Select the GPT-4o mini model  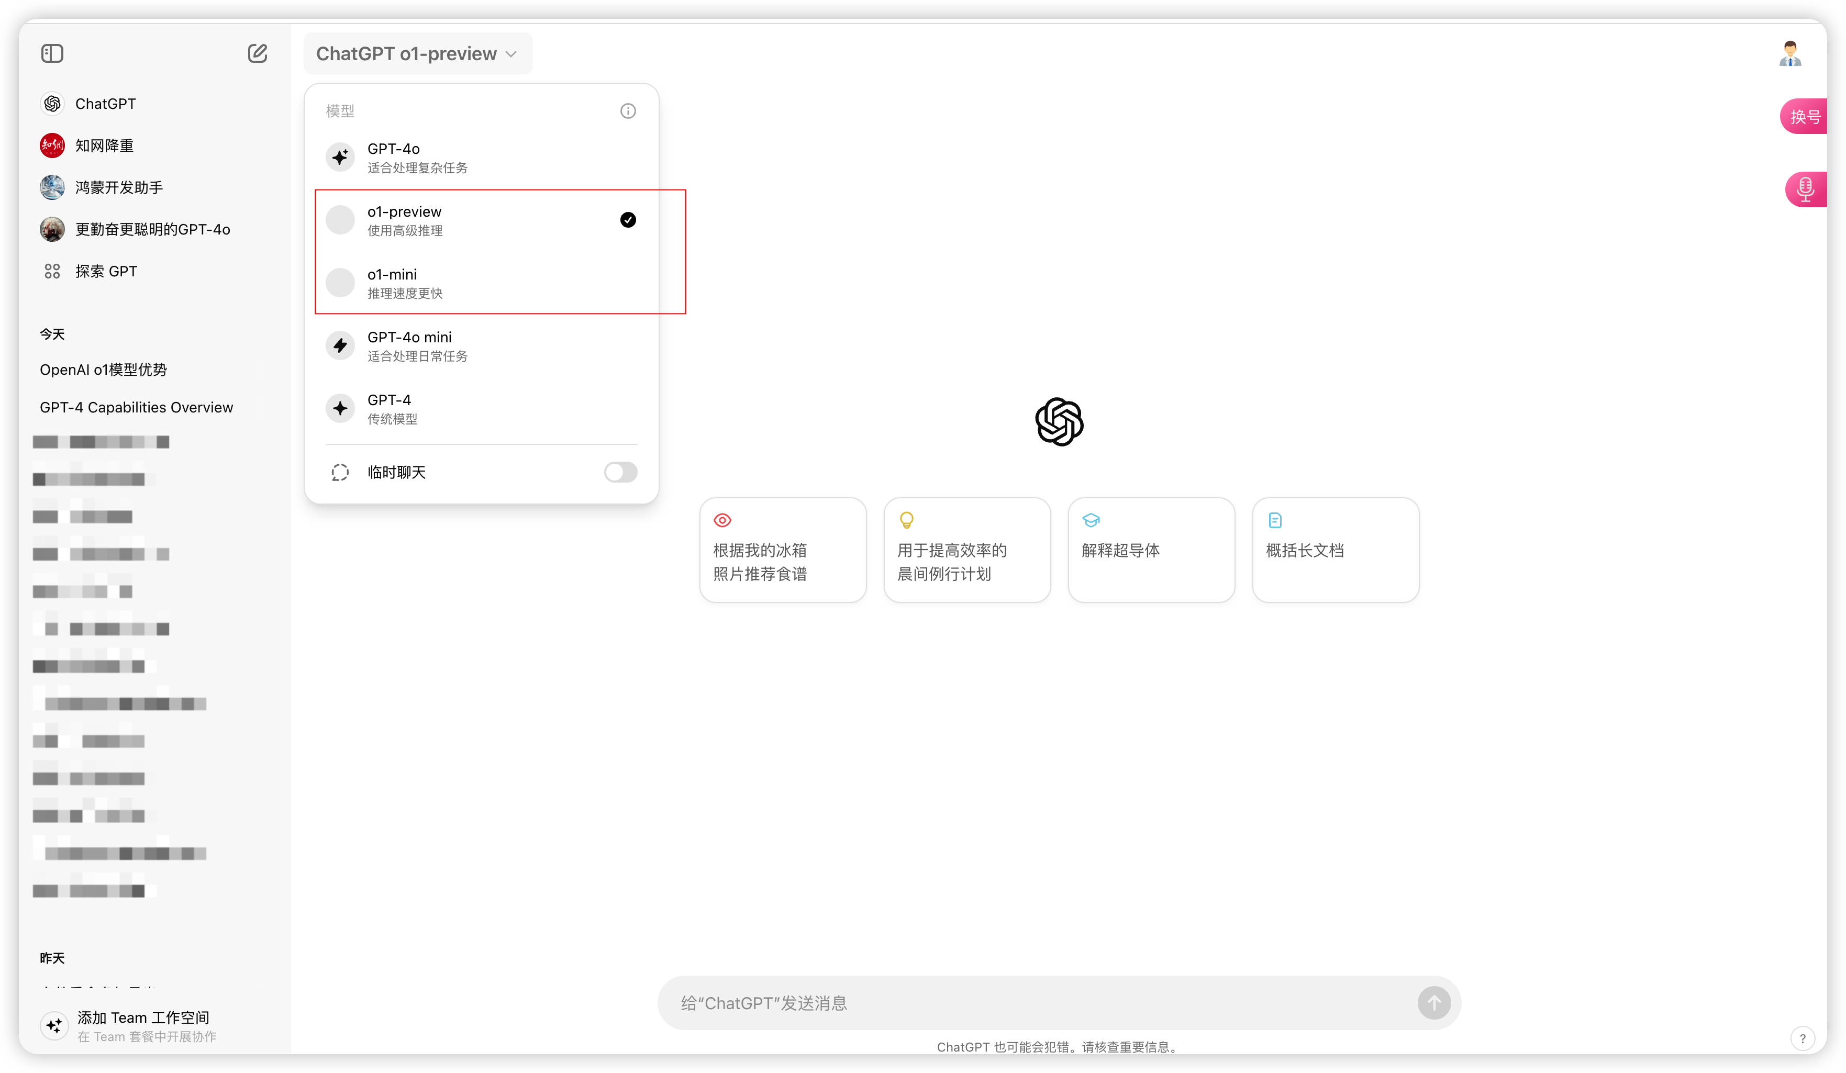pyautogui.click(x=481, y=345)
